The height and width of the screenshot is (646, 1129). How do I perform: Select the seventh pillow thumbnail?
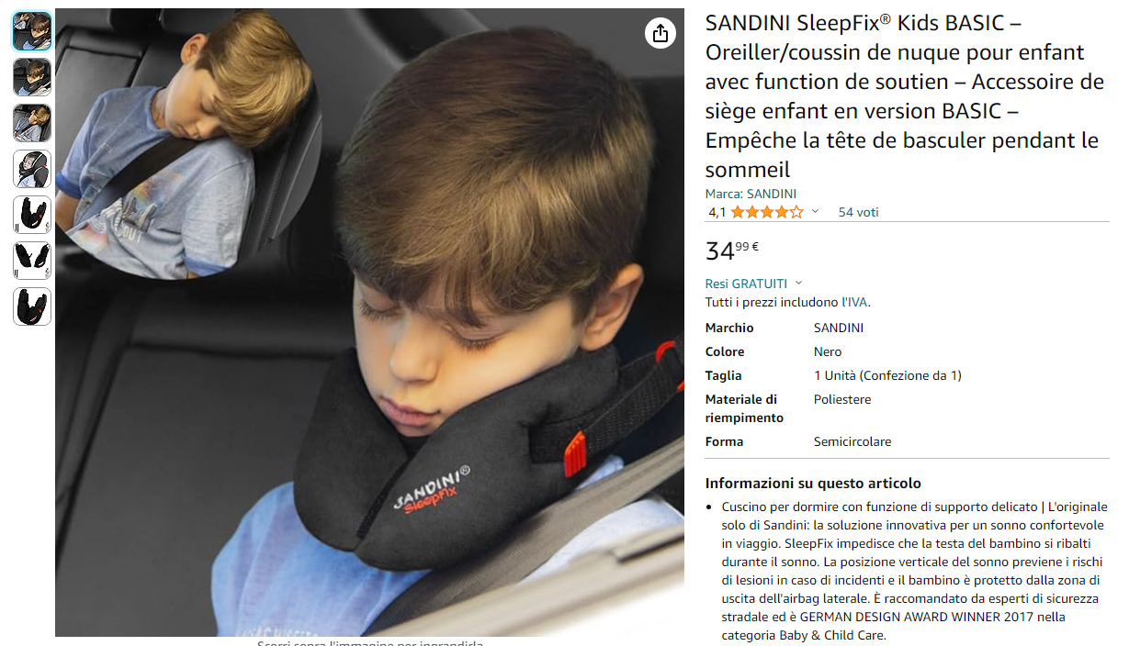32,306
